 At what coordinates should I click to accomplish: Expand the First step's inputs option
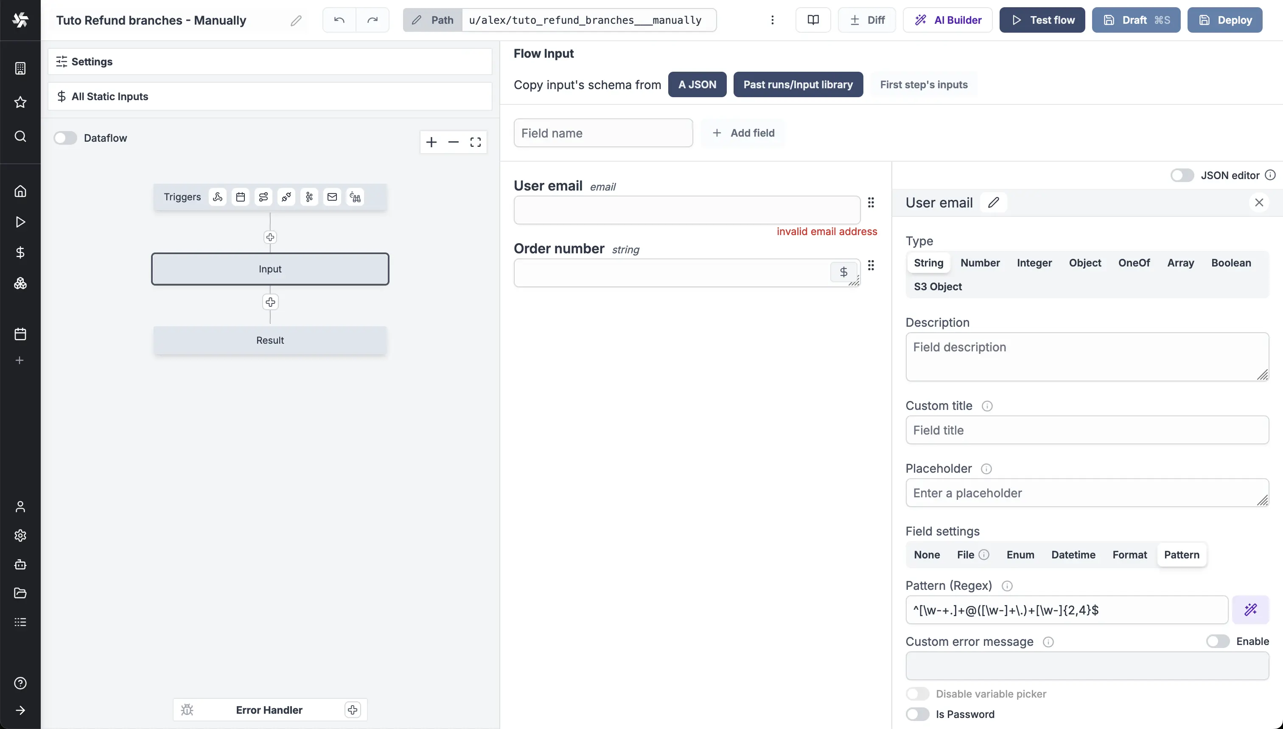(924, 84)
